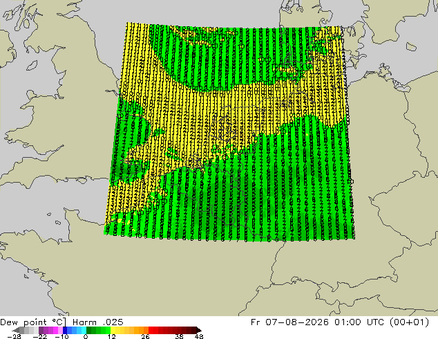The height and width of the screenshot is (339, 438).
Task: Click the '-22' legend value
Action: pyautogui.click(x=40, y=336)
